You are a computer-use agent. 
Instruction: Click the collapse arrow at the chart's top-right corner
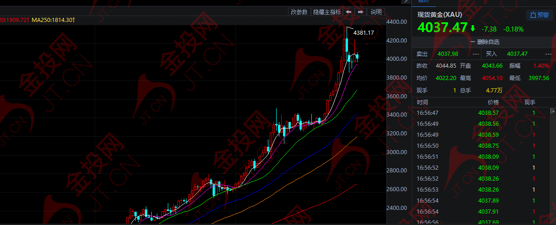pyautogui.click(x=405, y=2)
